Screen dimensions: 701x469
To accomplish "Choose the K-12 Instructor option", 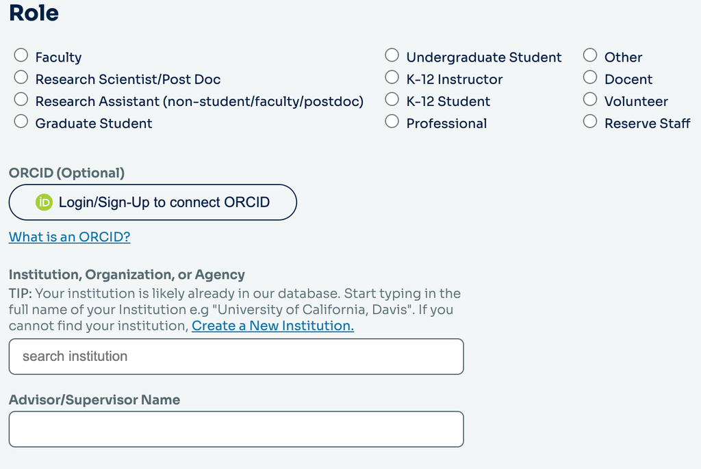I will click(x=392, y=77).
